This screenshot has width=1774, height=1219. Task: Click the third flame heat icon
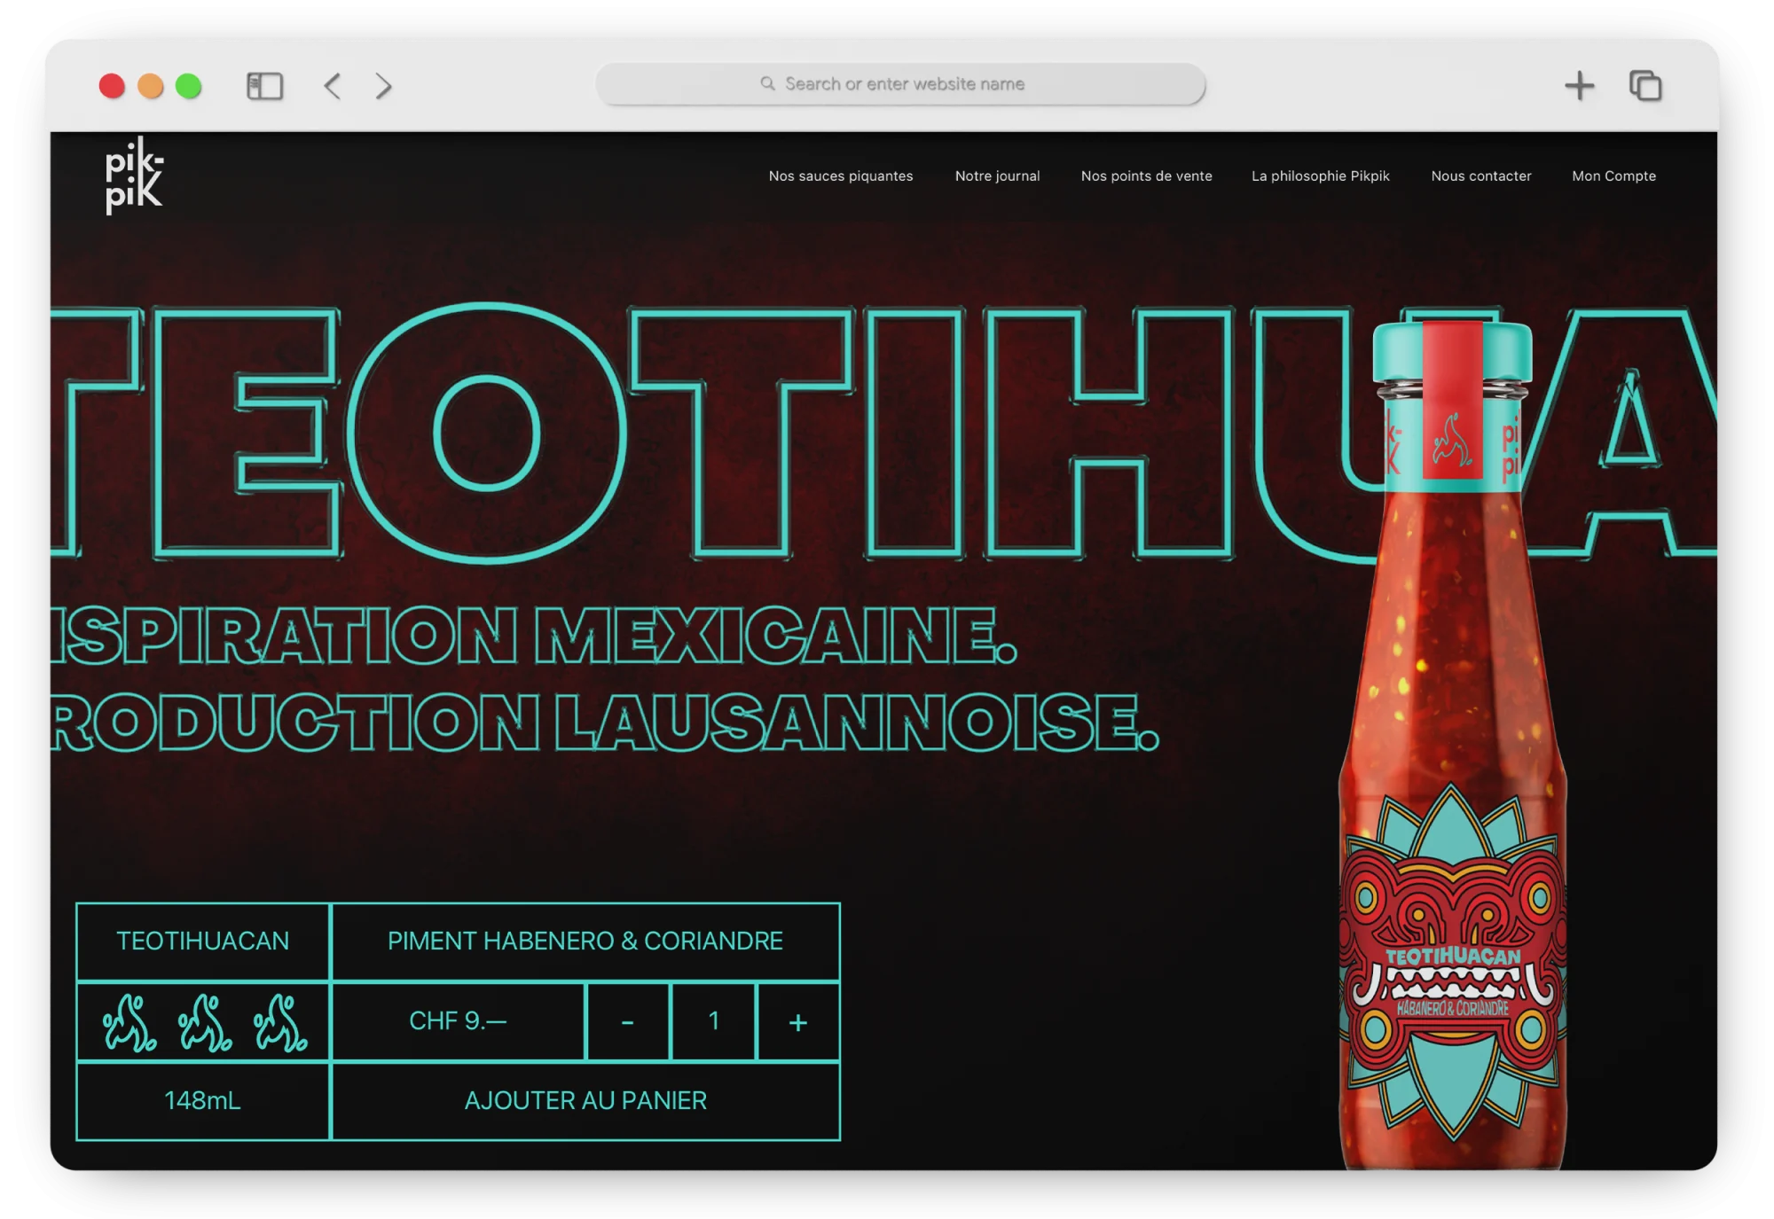[280, 1022]
